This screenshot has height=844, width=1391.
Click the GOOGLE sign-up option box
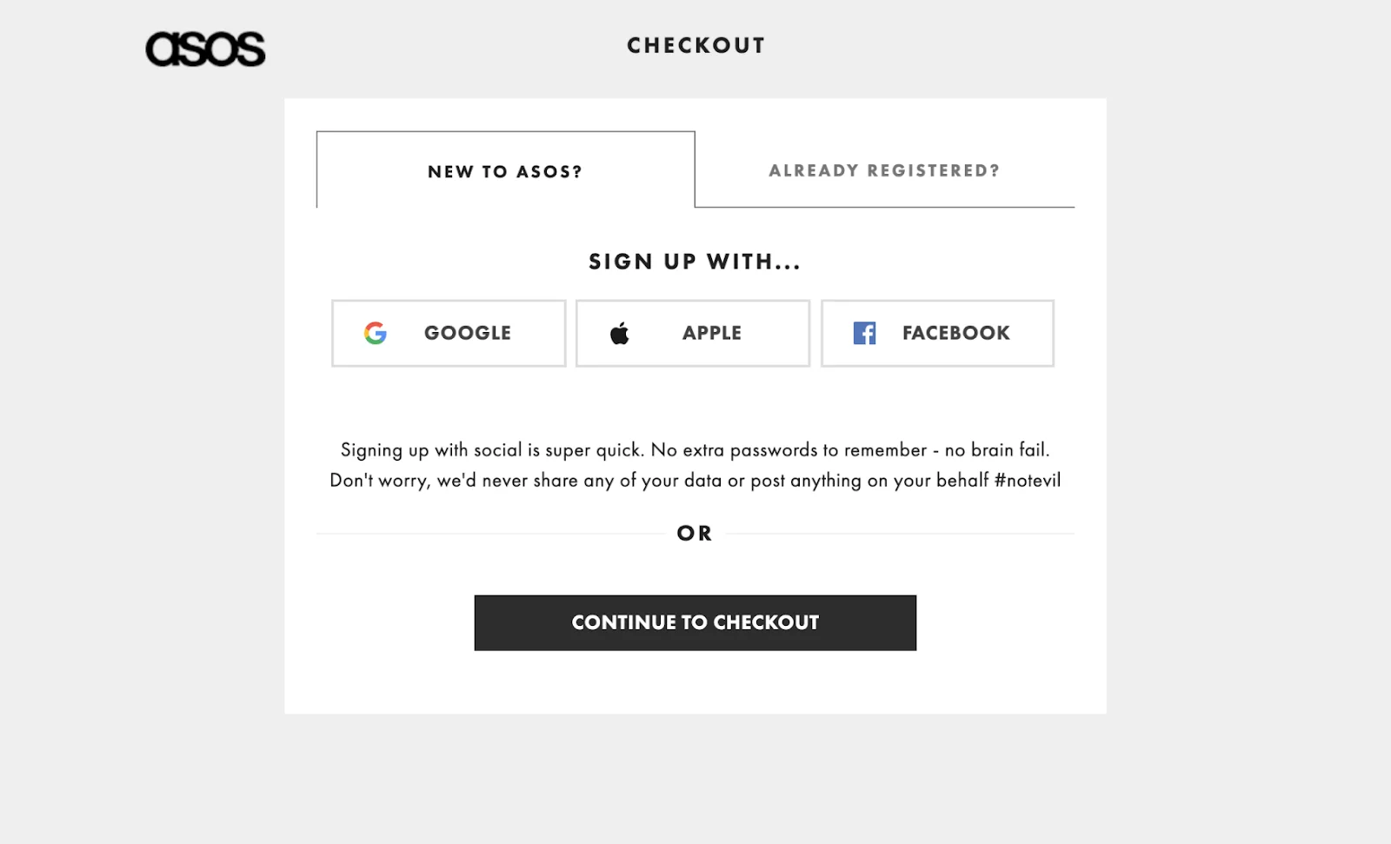point(449,333)
